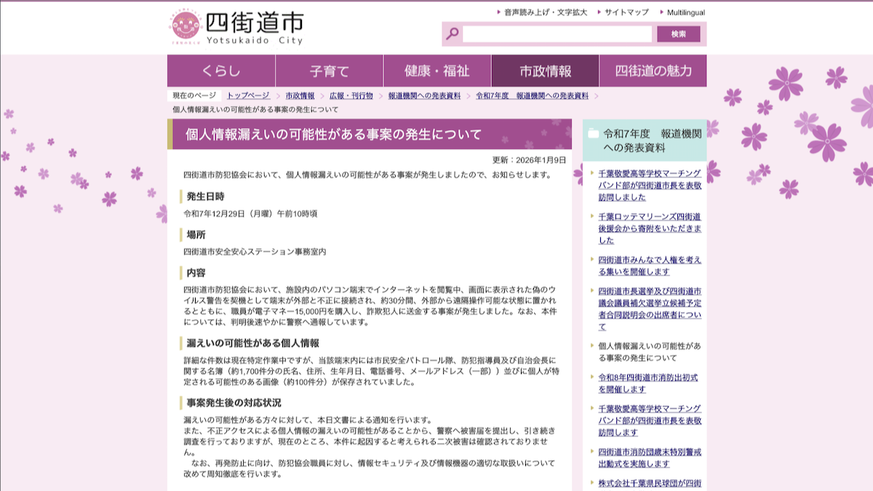Image resolution: width=873 pixels, height=491 pixels.
Task: Select the くらし navigation tab
Action: tap(221, 71)
